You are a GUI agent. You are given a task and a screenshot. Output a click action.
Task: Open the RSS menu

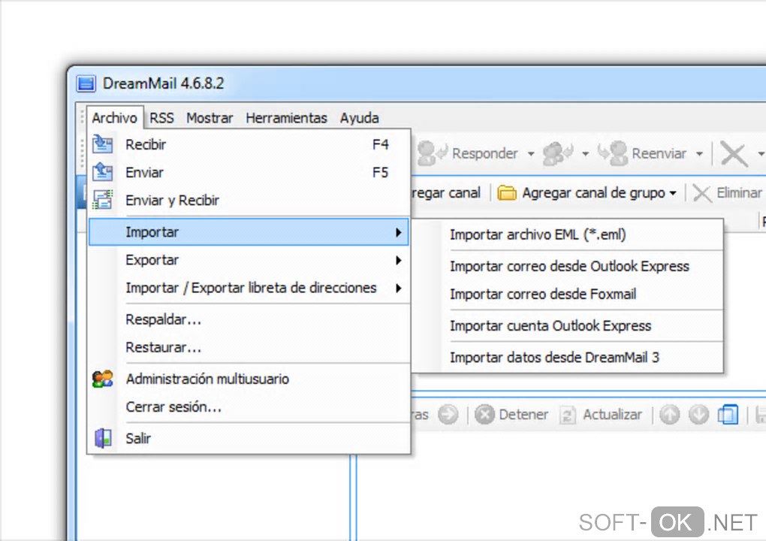161,118
